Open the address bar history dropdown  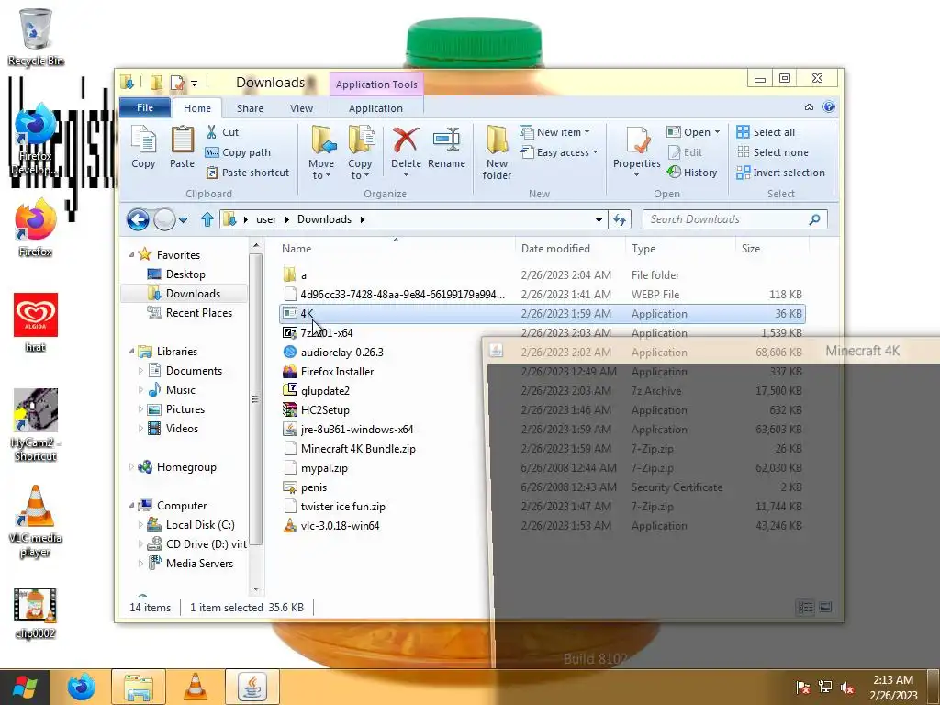click(x=599, y=220)
